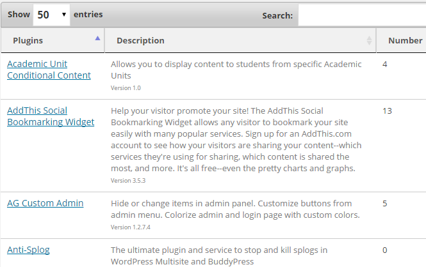The height and width of the screenshot is (267, 426).
Task: Click the number 5 in AG Custom Admin row
Action: pos(385,204)
